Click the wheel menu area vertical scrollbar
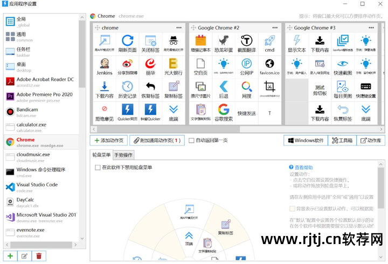 coord(381,188)
